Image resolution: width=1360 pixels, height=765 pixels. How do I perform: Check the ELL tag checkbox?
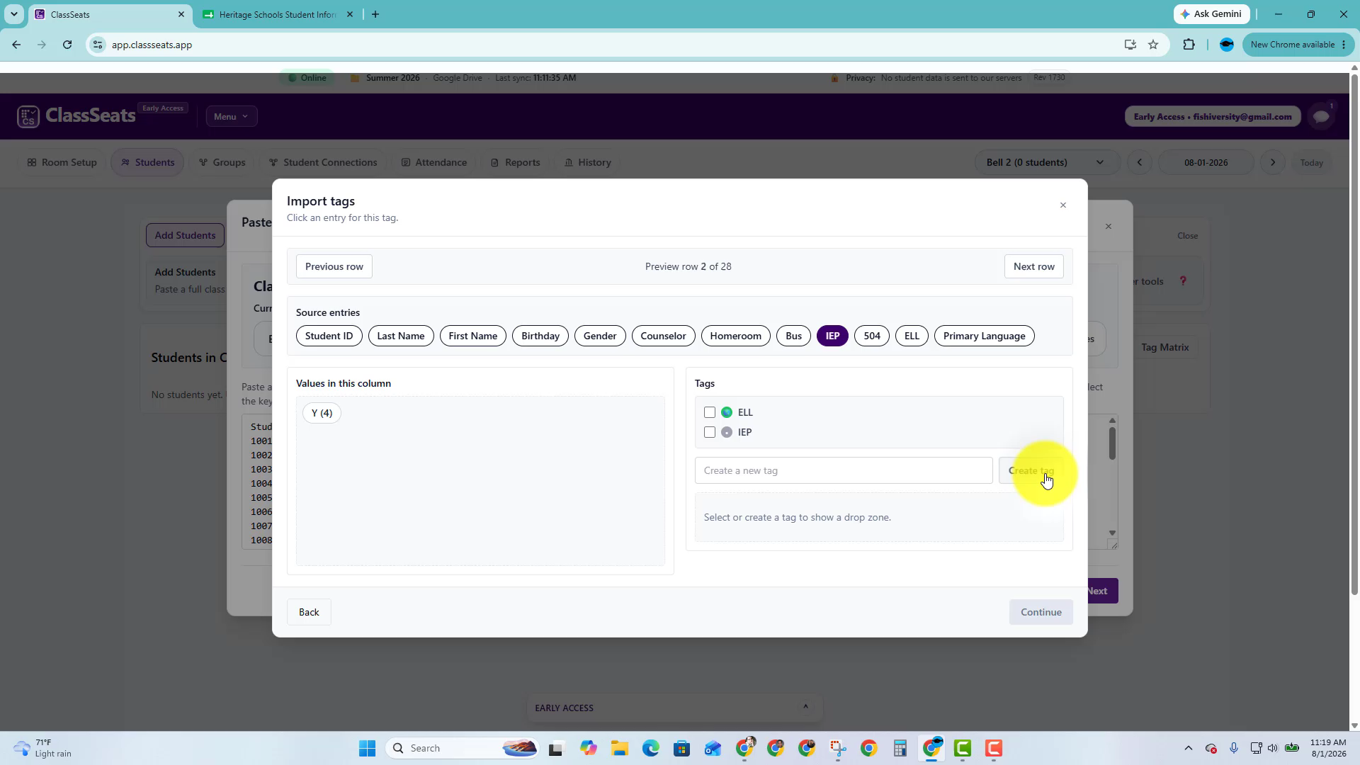[710, 412]
